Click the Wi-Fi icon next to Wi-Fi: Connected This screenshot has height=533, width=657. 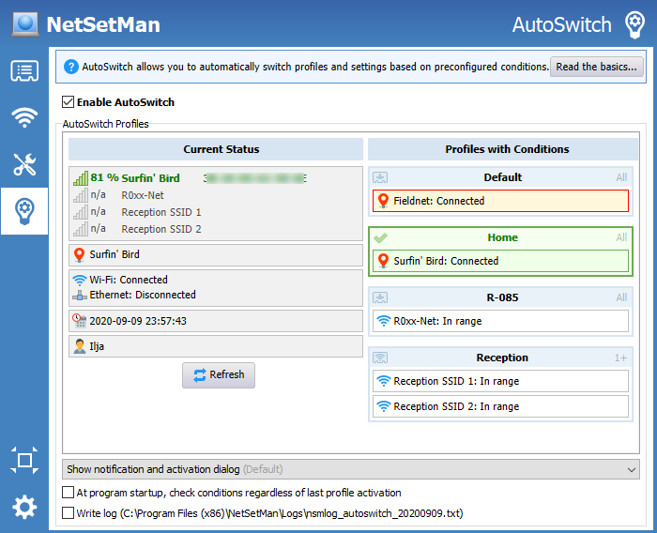(x=79, y=280)
